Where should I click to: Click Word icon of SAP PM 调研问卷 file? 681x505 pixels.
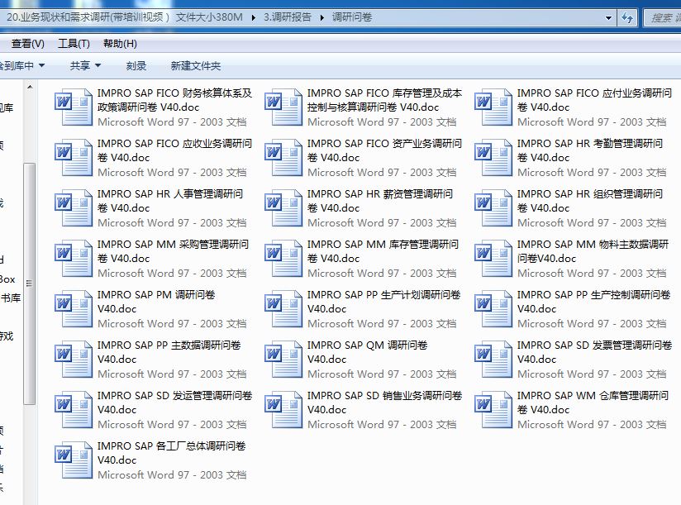point(74,309)
